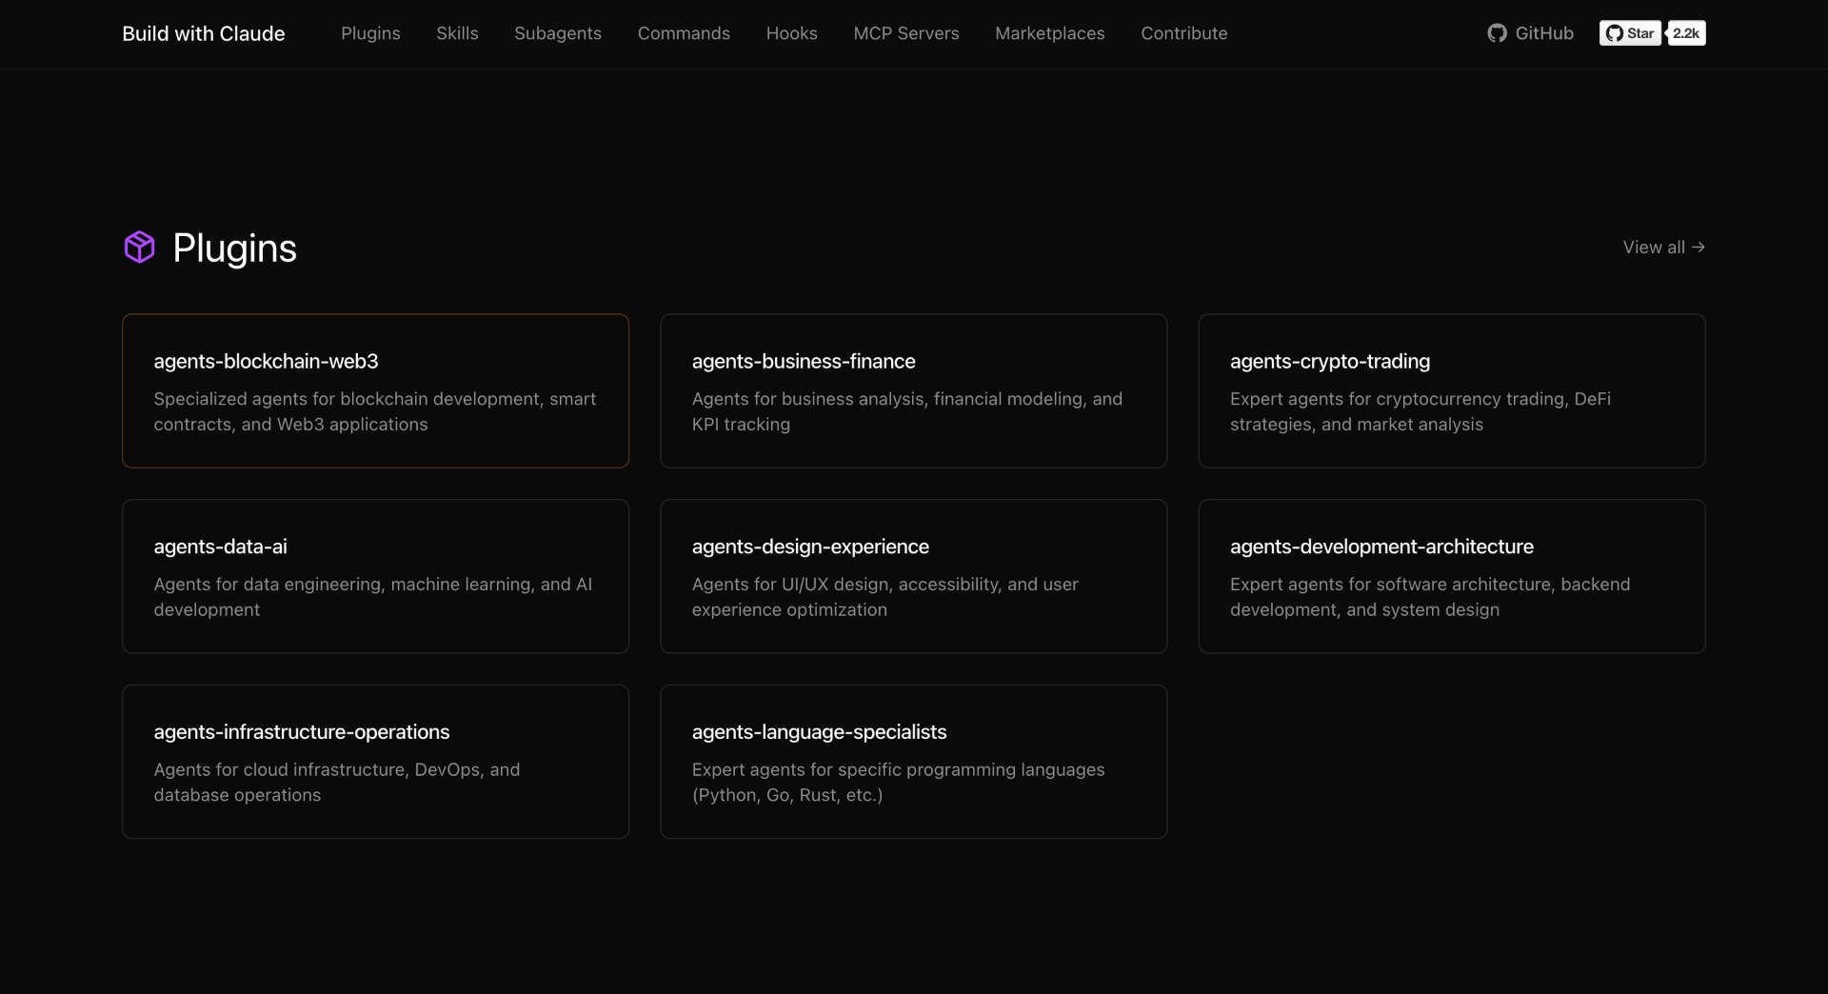
Task: Select Hooks in the navigation bar
Action: (x=791, y=33)
